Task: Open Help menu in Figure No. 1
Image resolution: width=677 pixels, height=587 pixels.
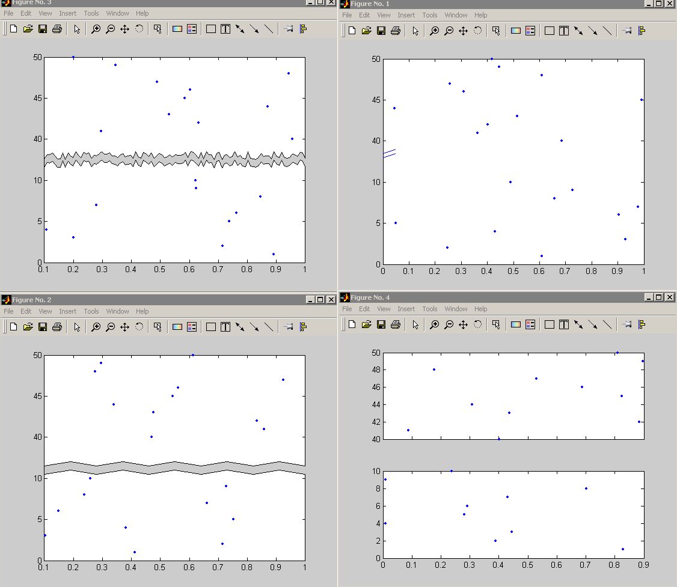Action: [x=480, y=15]
